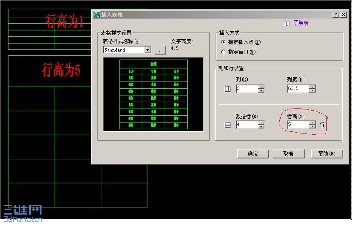Click red text 行高为5 in drawing
Image resolution: width=352 pixels, height=226 pixels.
point(61,70)
